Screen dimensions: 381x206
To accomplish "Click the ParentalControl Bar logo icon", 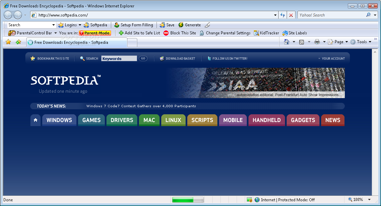I will pyautogui.click(x=12, y=33).
